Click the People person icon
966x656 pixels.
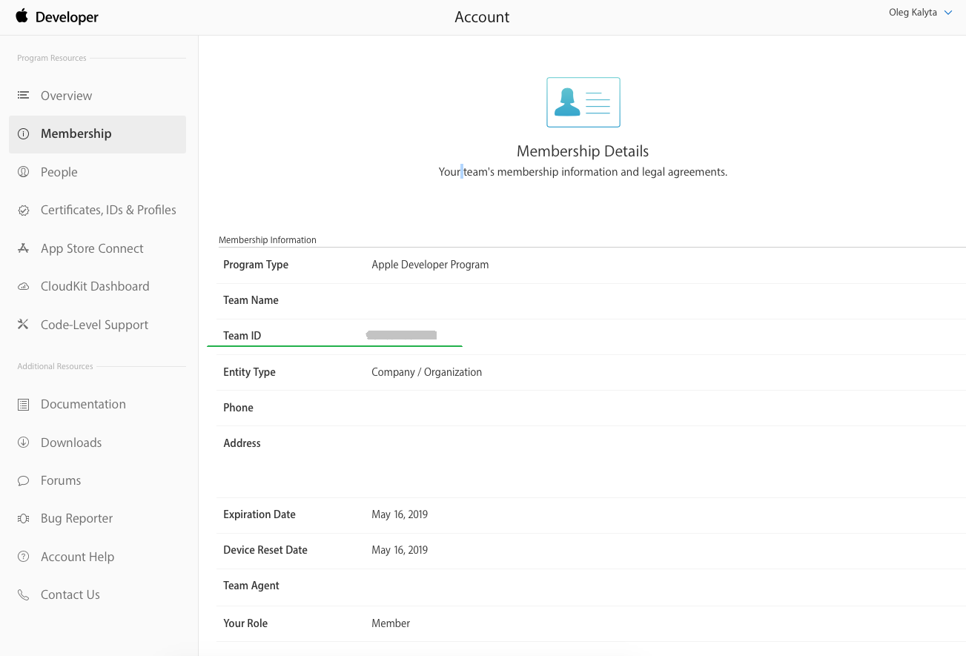click(24, 172)
